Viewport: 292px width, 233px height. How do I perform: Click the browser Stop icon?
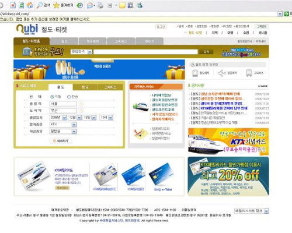click(x=13, y=5)
